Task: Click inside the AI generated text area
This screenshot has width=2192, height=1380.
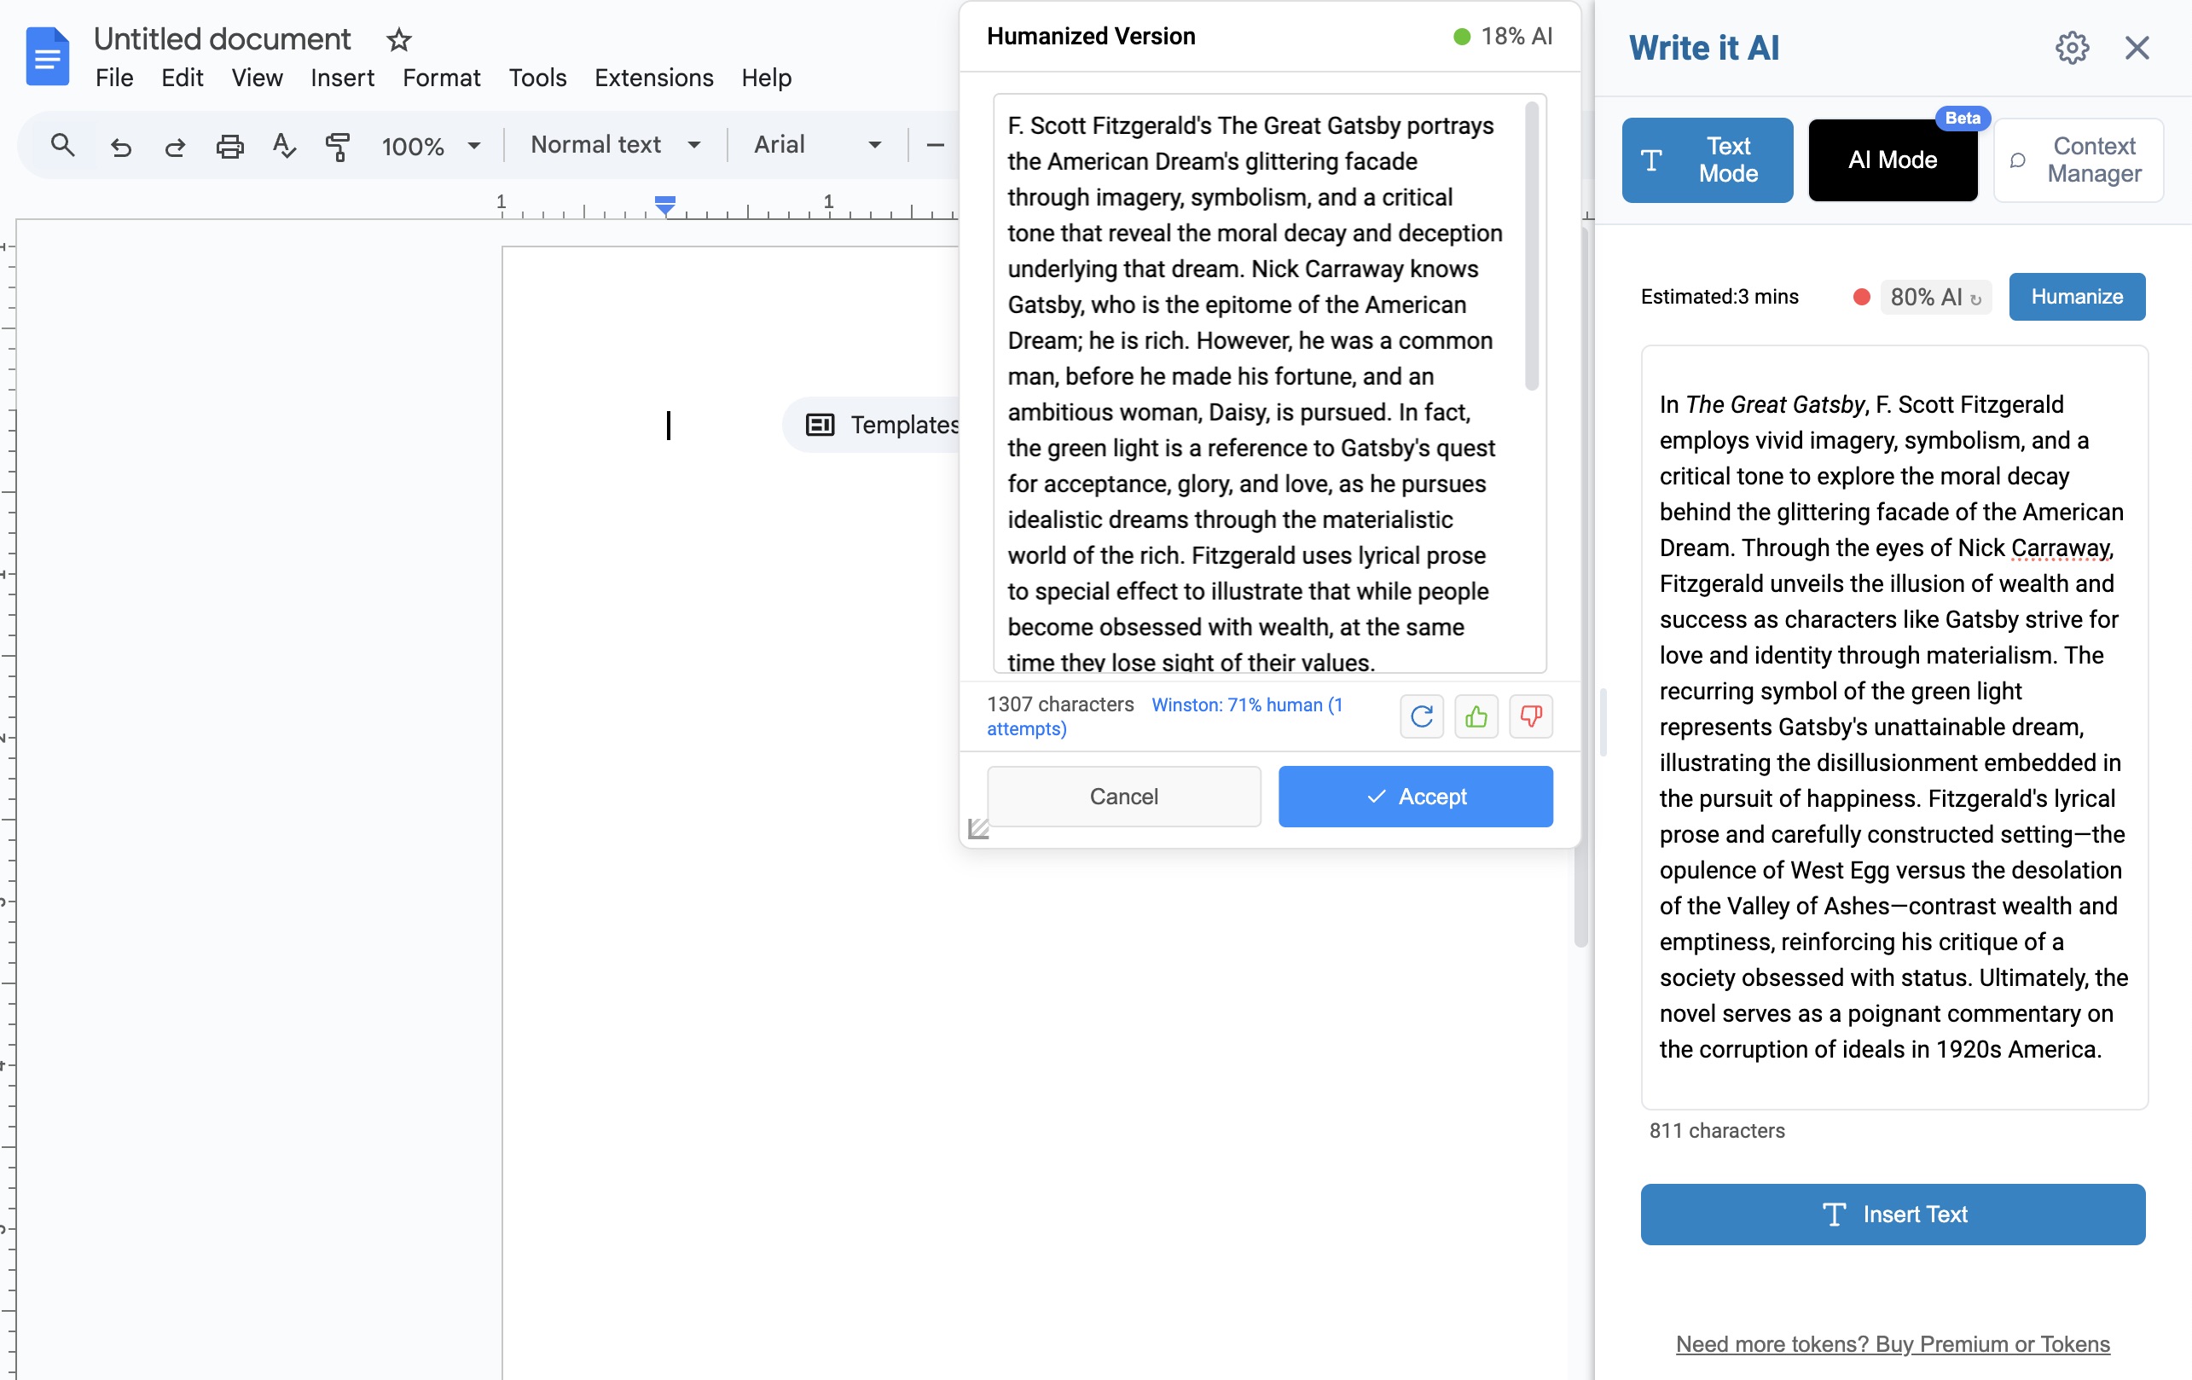Action: [1893, 727]
